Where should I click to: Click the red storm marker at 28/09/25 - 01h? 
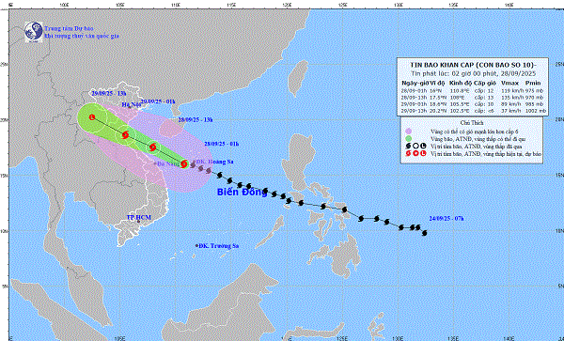coord(184,164)
